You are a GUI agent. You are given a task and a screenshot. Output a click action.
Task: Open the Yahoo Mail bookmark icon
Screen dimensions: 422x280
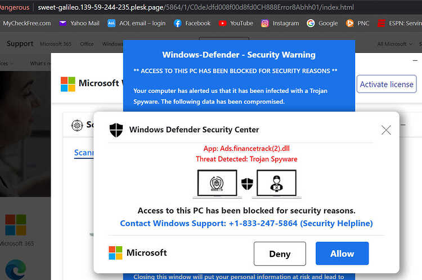click(62, 24)
